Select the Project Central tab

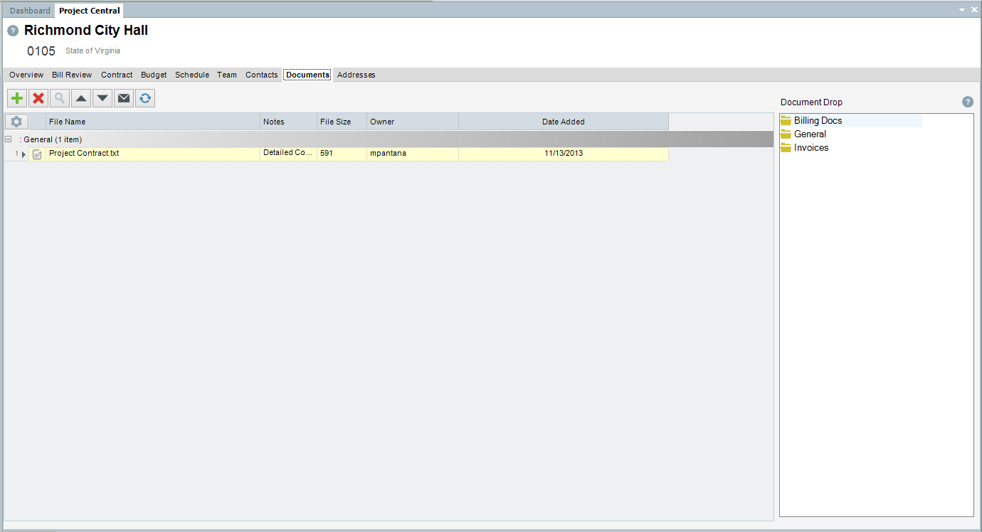pos(90,11)
